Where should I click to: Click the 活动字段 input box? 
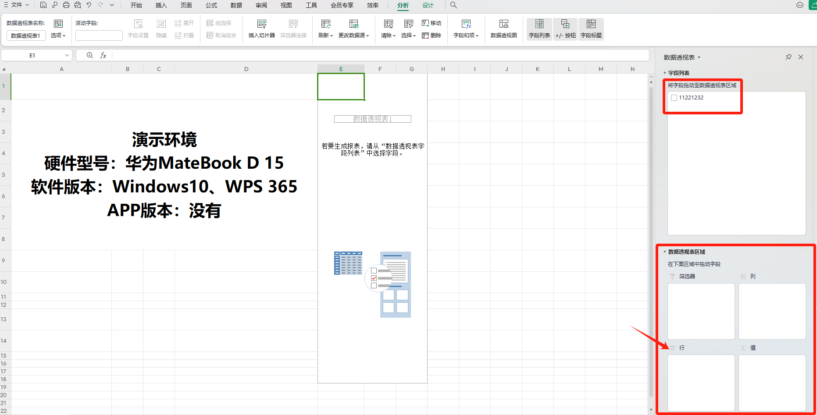pyautogui.click(x=99, y=35)
